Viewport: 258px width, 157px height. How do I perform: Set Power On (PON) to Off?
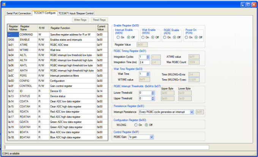pos(196,37)
